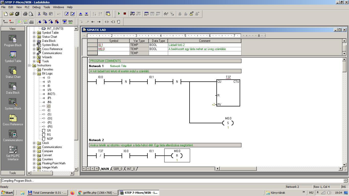Viewport: 349px width, 196px height.
Task: Open System Block in the View bar
Action: [x=13, y=104]
